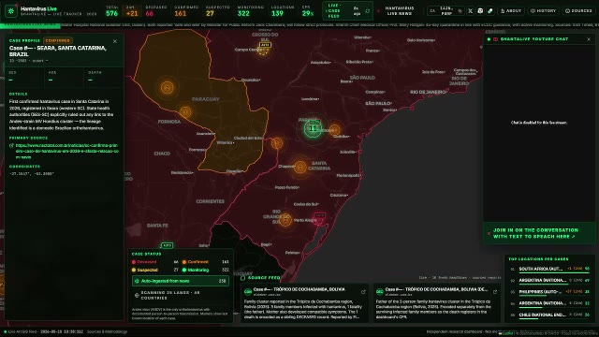This screenshot has width=599, height=337.
Task: Open Sources & methodology footer link
Action: (107, 331)
